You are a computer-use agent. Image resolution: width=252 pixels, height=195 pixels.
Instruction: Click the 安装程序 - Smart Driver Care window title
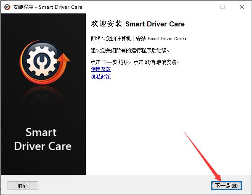click(x=48, y=7)
